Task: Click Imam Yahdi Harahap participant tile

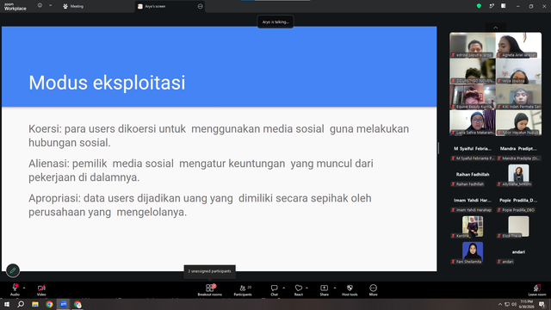Action: [x=473, y=201]
